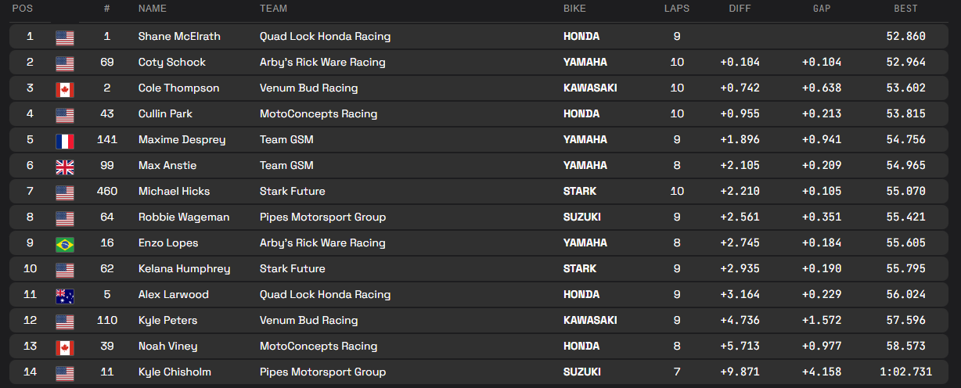Open rider Coty Schock's name
The image size is (961, 388).
tap(172, 63)
